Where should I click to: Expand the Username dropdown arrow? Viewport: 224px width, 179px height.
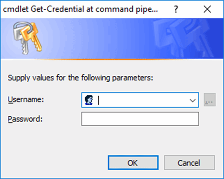(x=193, y=100)
